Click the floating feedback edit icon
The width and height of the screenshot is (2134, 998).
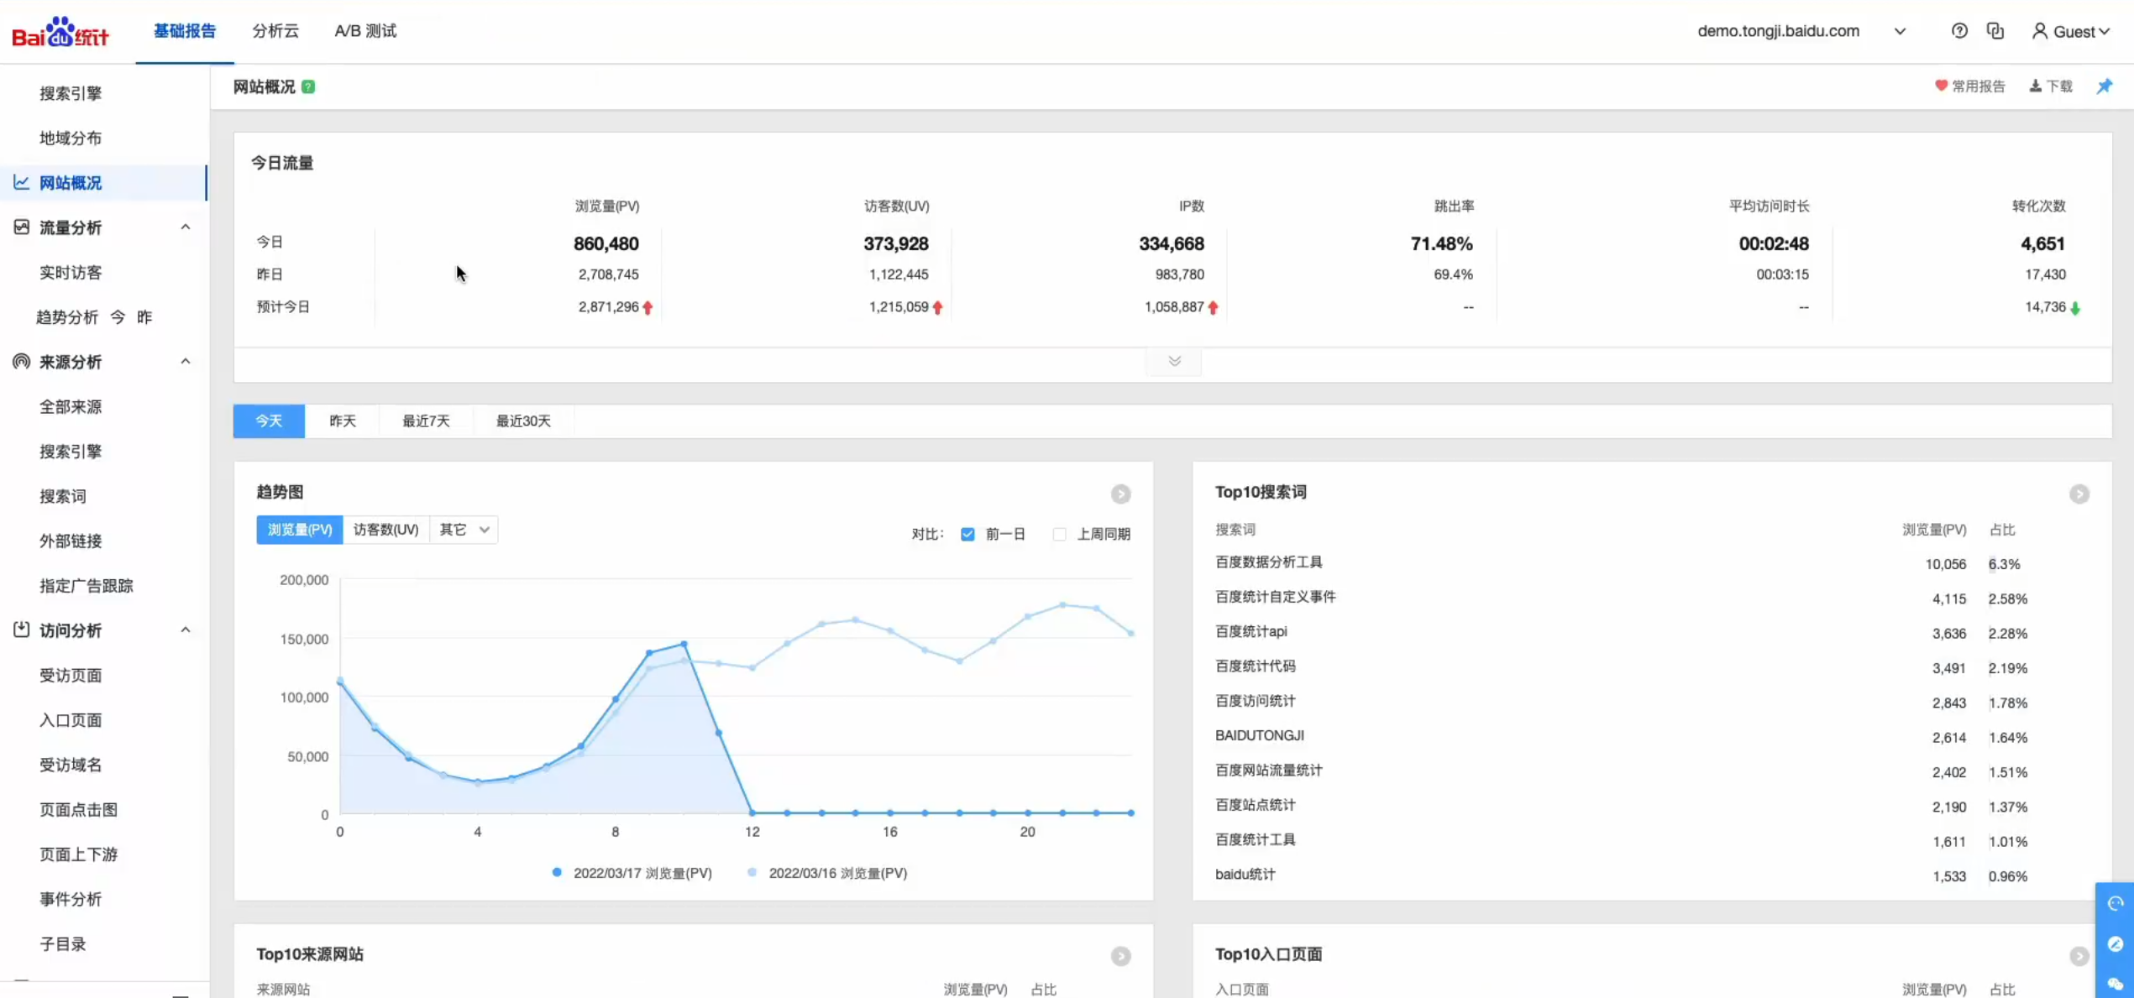coord(2115,944)
